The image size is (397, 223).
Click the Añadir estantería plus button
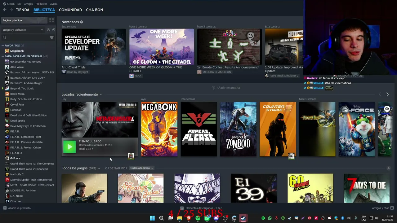(x=213, y=88)
